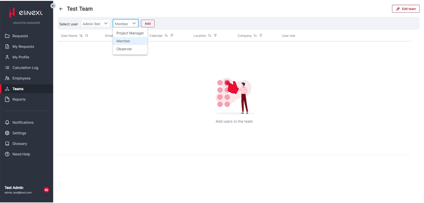Open Employees in the sidebar

21,78
